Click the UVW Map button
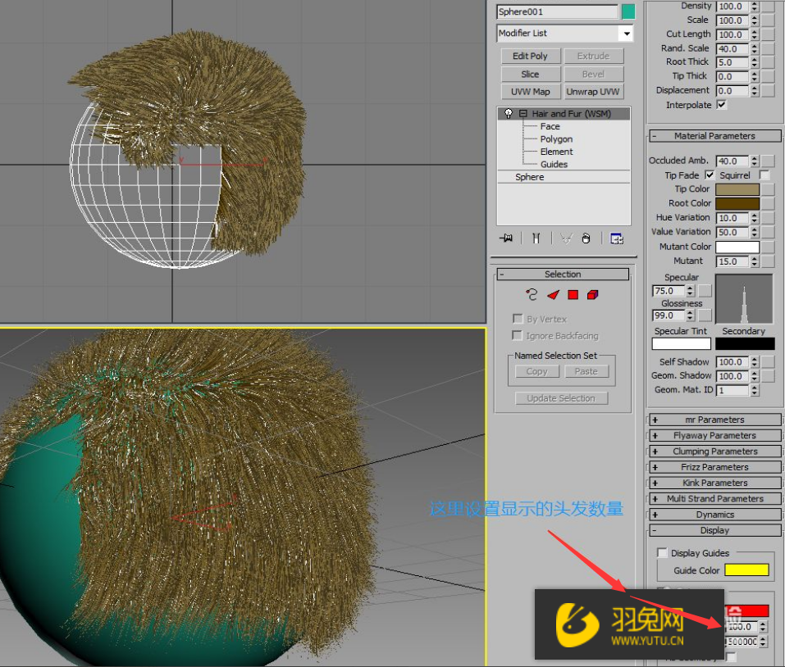The width and height of the screenshot is (785, 667). click(530, 91)
